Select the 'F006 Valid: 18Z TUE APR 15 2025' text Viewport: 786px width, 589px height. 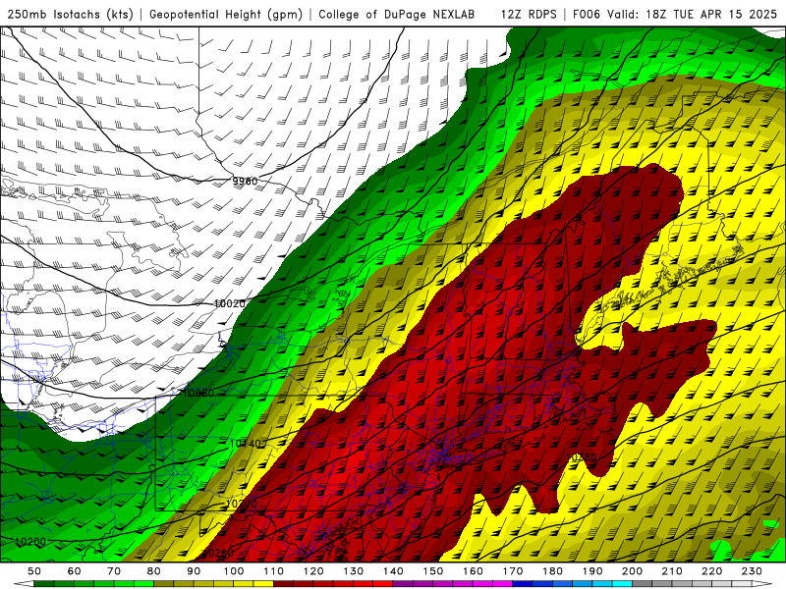coord(675,14)
